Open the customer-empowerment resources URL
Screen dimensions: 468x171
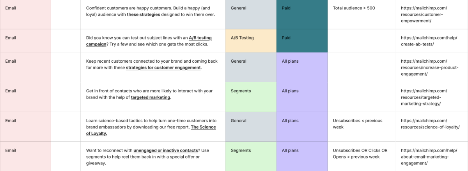pyautogui.click(x=424, y=14)
